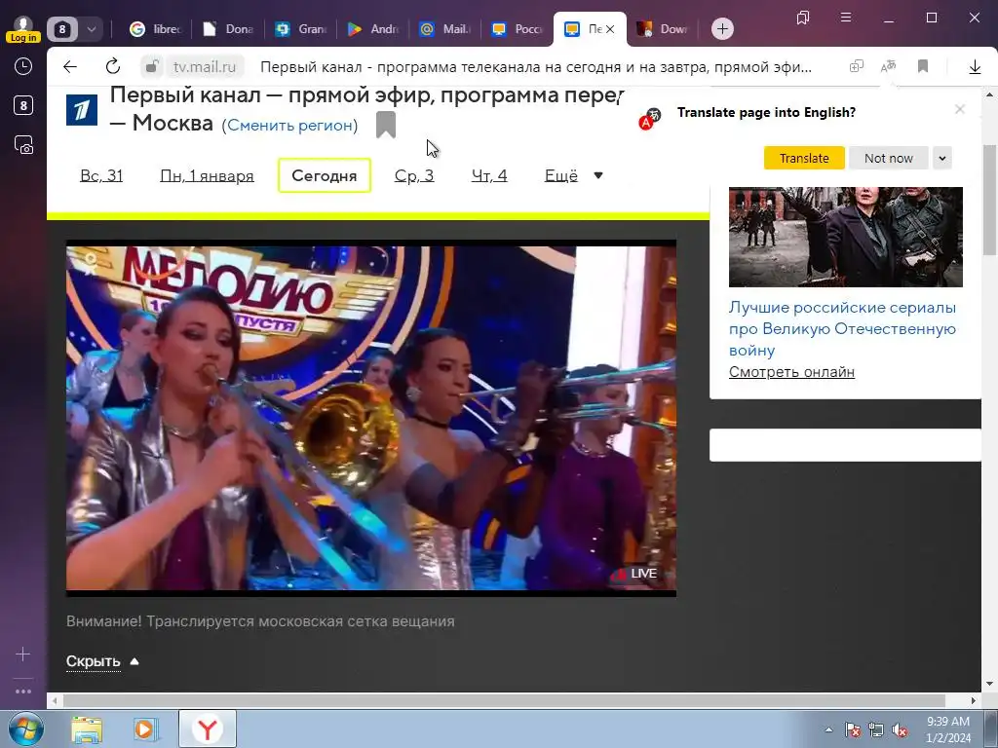Click the horizontal page scrollbar
The height and width of the screenshot is (748, 998).
click(503, 701)
